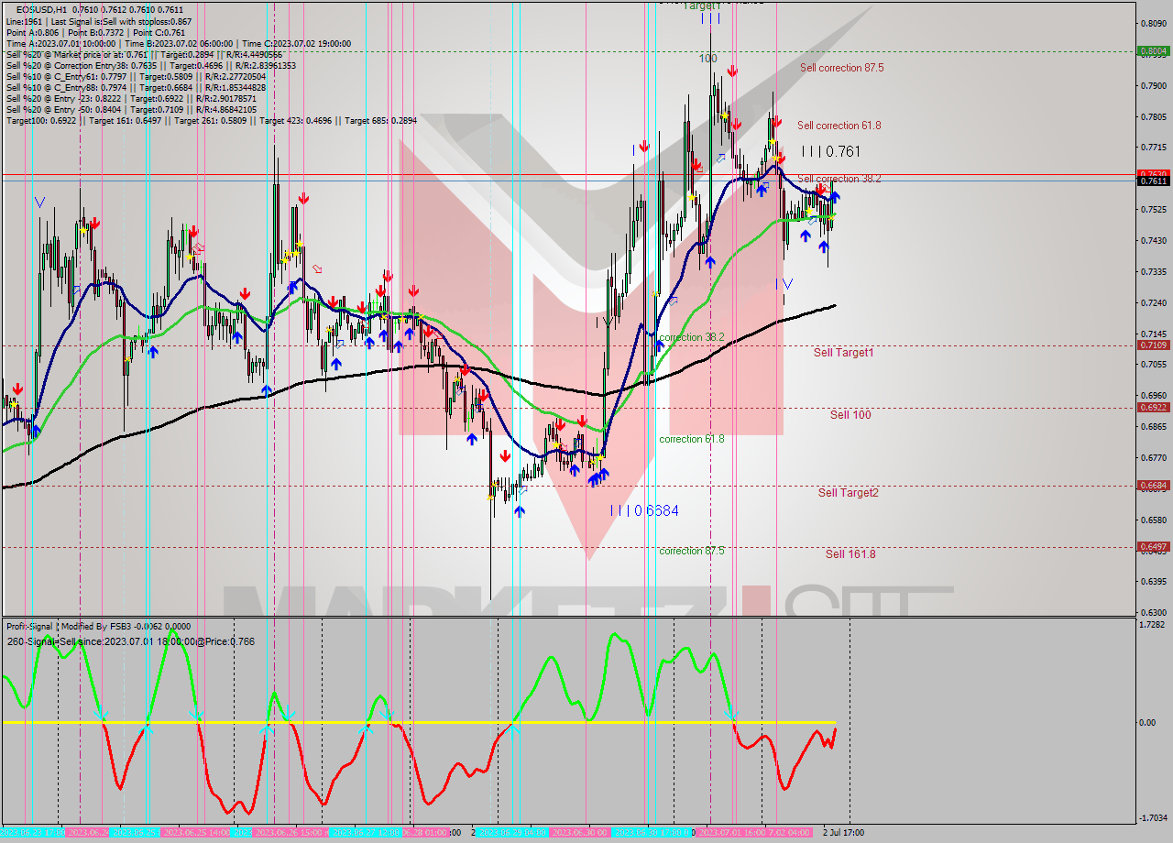Select the 'I I I 0.761' wave label

tap(831, 151)
